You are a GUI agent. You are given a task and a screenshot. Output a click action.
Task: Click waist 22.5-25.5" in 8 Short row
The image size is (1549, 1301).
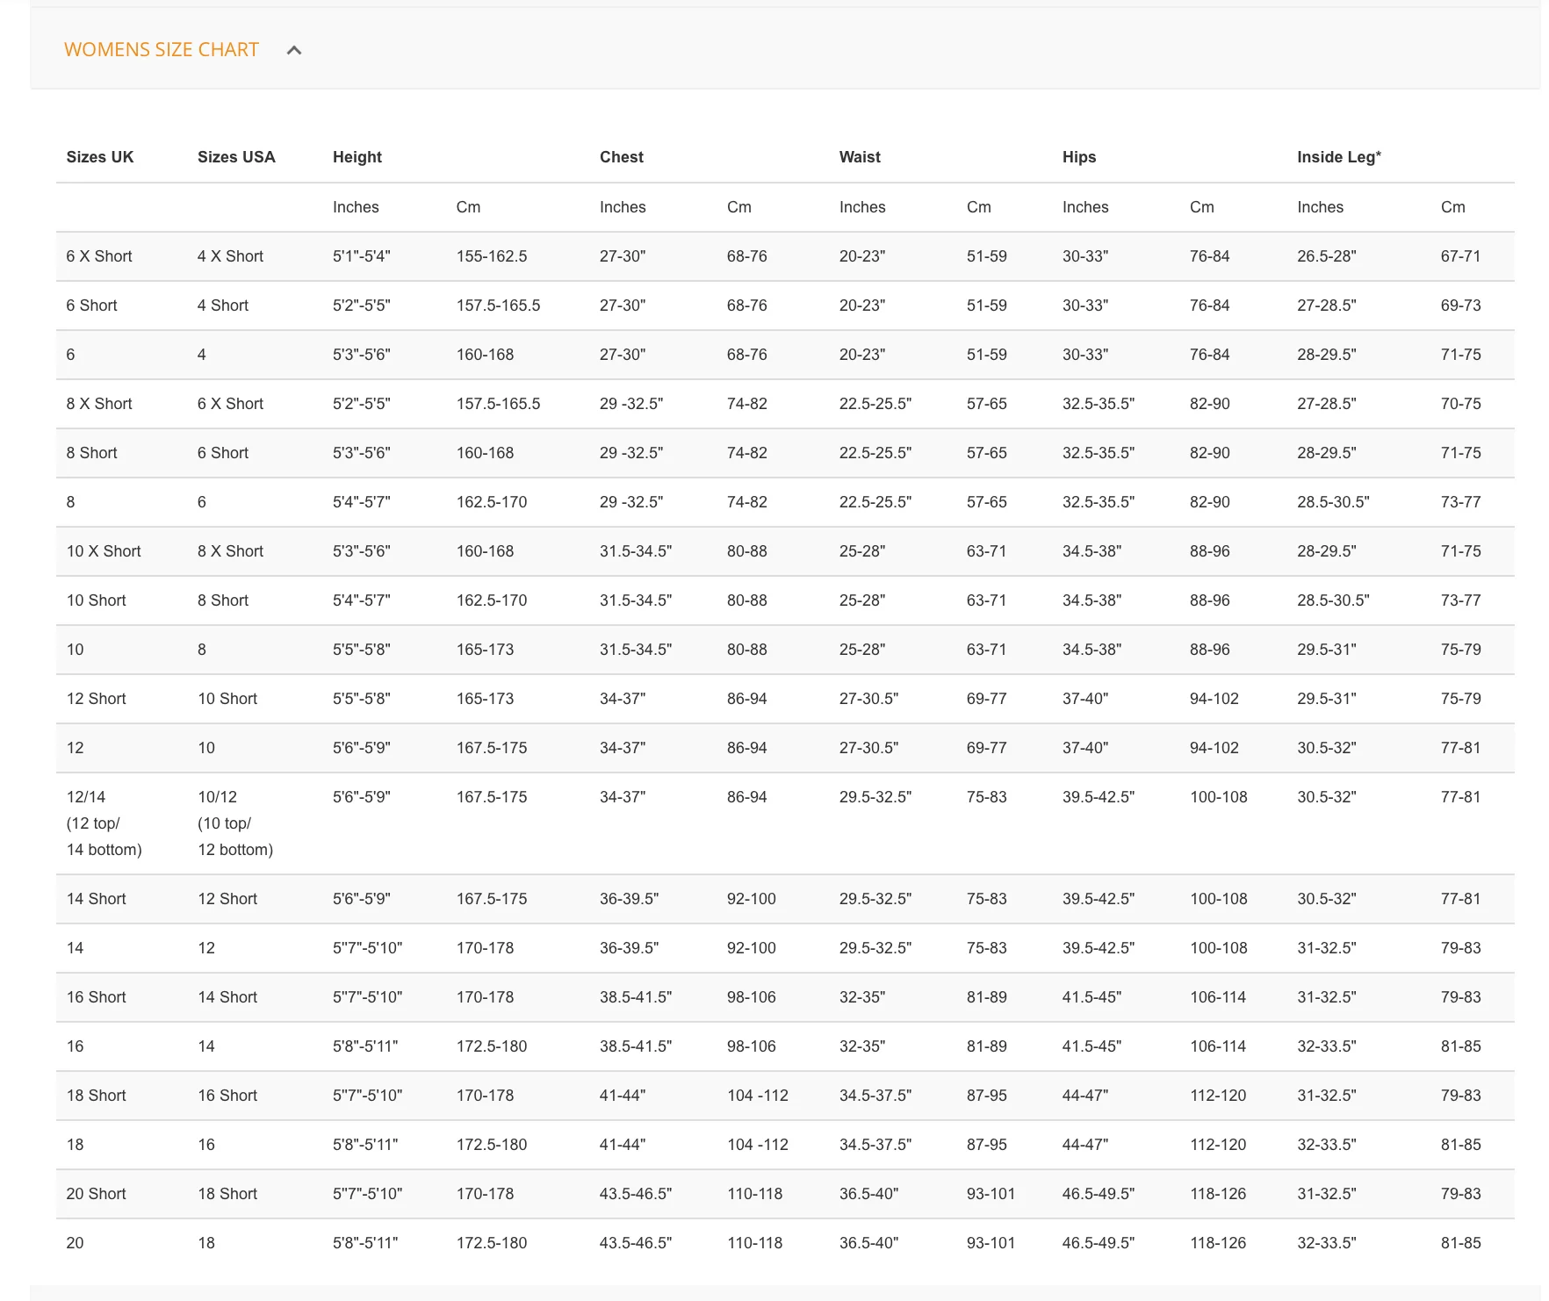pyautogui.click(x=875, y=453)
